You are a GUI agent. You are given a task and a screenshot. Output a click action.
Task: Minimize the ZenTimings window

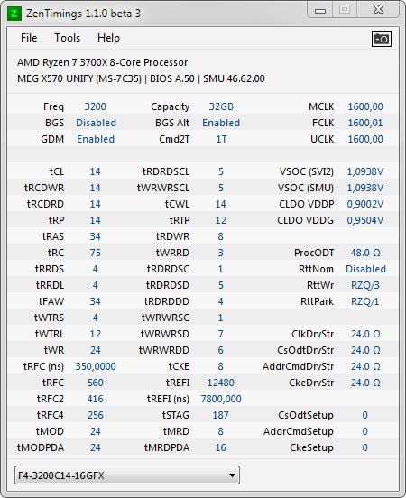pyautogui.click(x=320, y=10)
